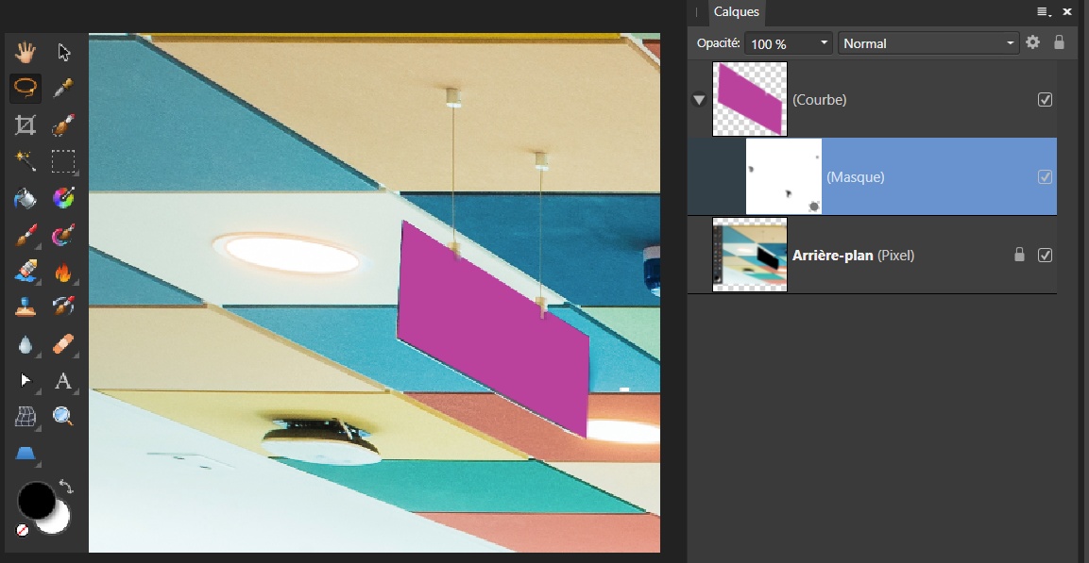Click the (Masque) layer thumbnail
This screenshot has width=1089, height=563.
point(783,176)
